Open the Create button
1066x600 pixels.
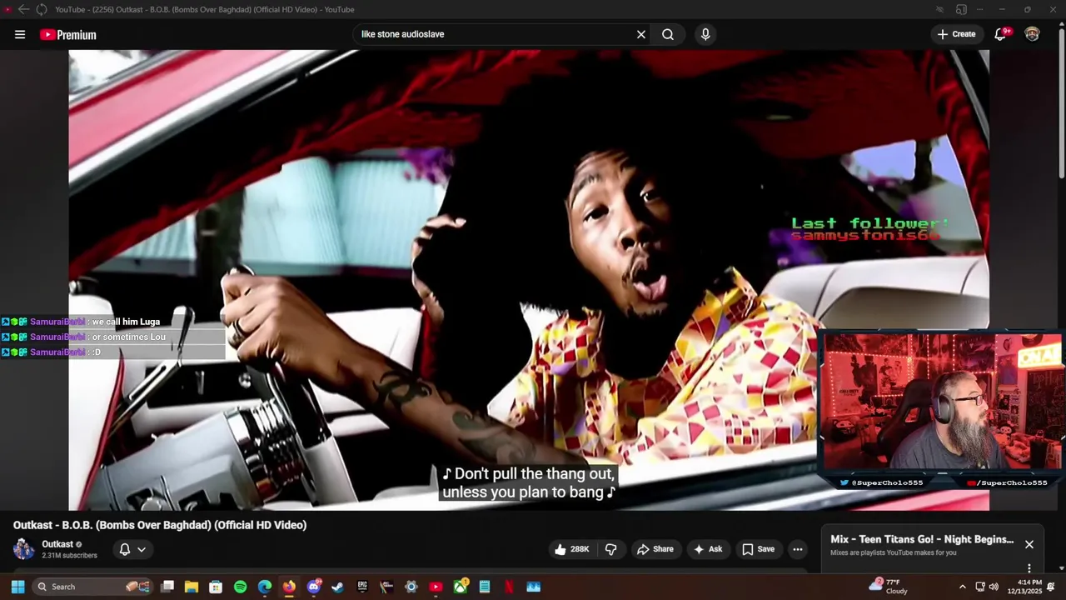click(x=956, y=34)
